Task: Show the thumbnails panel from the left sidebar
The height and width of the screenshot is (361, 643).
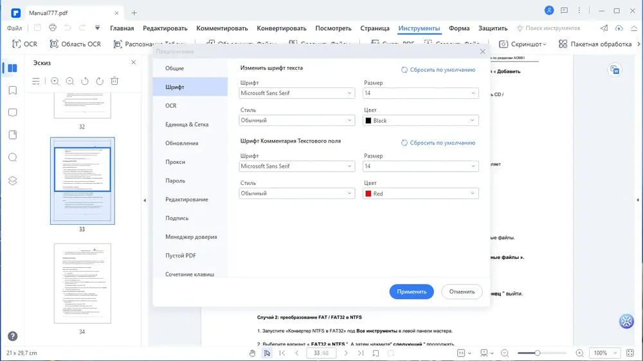Action: coord(12,68)
